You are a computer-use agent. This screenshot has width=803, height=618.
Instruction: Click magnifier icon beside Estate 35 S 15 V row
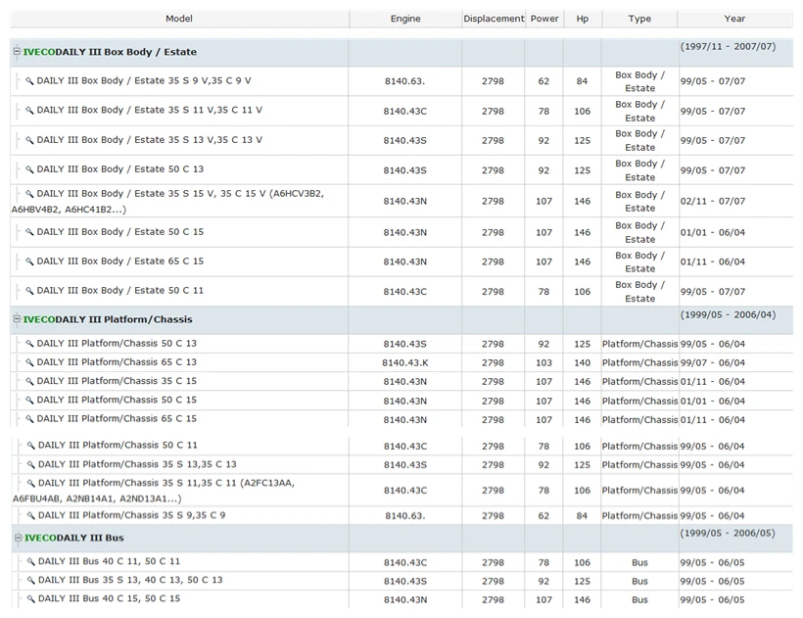(29, 194)
